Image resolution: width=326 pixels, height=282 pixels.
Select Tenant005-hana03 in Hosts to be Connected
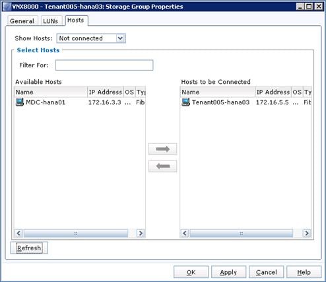coord(220,102)
